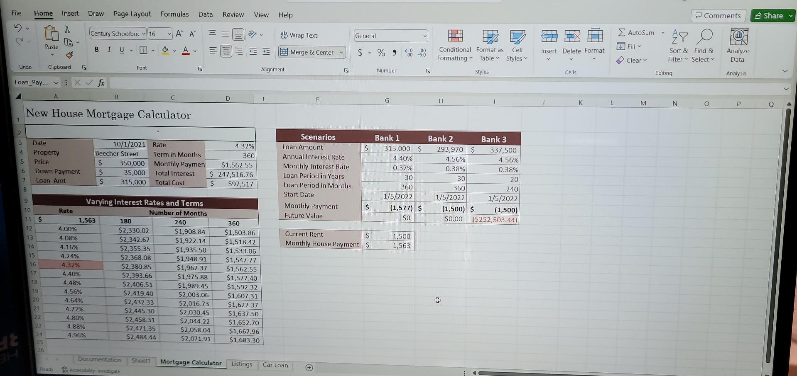797x376 pixels.
Task: Open the General number format dropdown
Action: [x=424, y=36]
